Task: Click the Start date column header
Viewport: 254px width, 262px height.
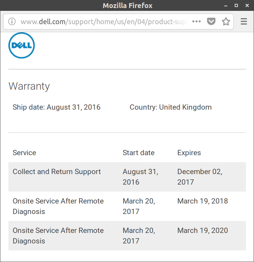Action: (x=138, y=153)
